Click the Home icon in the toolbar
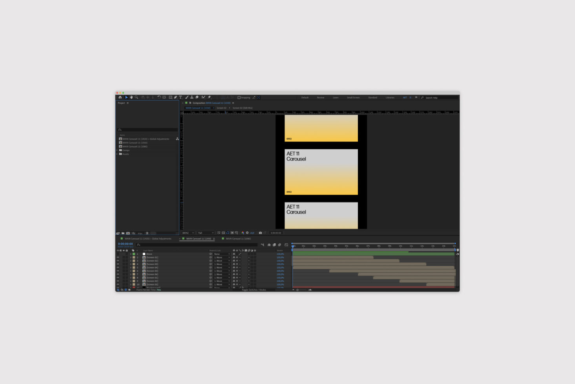The image size is (575, 384). click(x=120, y=97)
